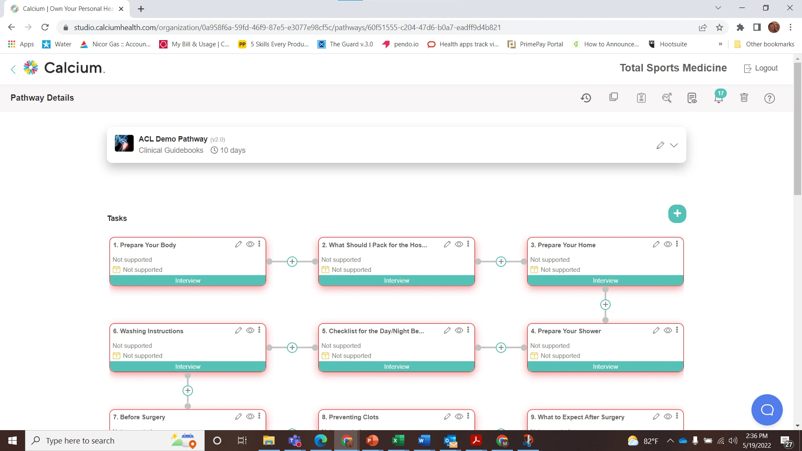Switch to the Calcium browser tab
Image resolution: width=802 pixels, height=451 pixels.
click(63, 8)
